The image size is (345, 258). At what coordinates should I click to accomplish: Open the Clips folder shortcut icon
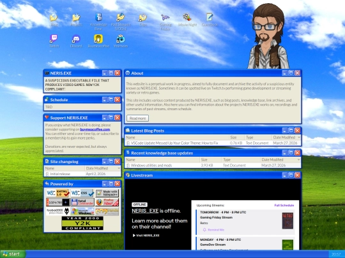(x=143, y=17)
